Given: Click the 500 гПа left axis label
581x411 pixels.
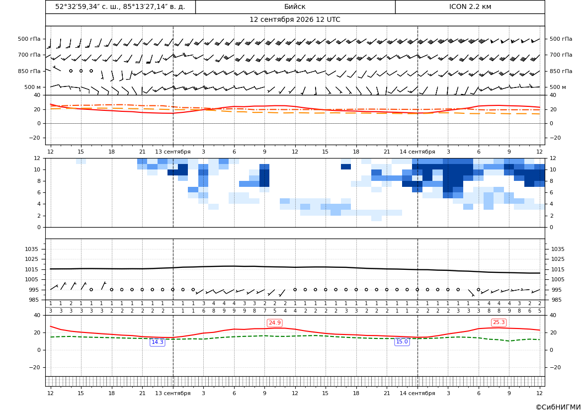Looking at the screenshot, I should click(29, 39).
